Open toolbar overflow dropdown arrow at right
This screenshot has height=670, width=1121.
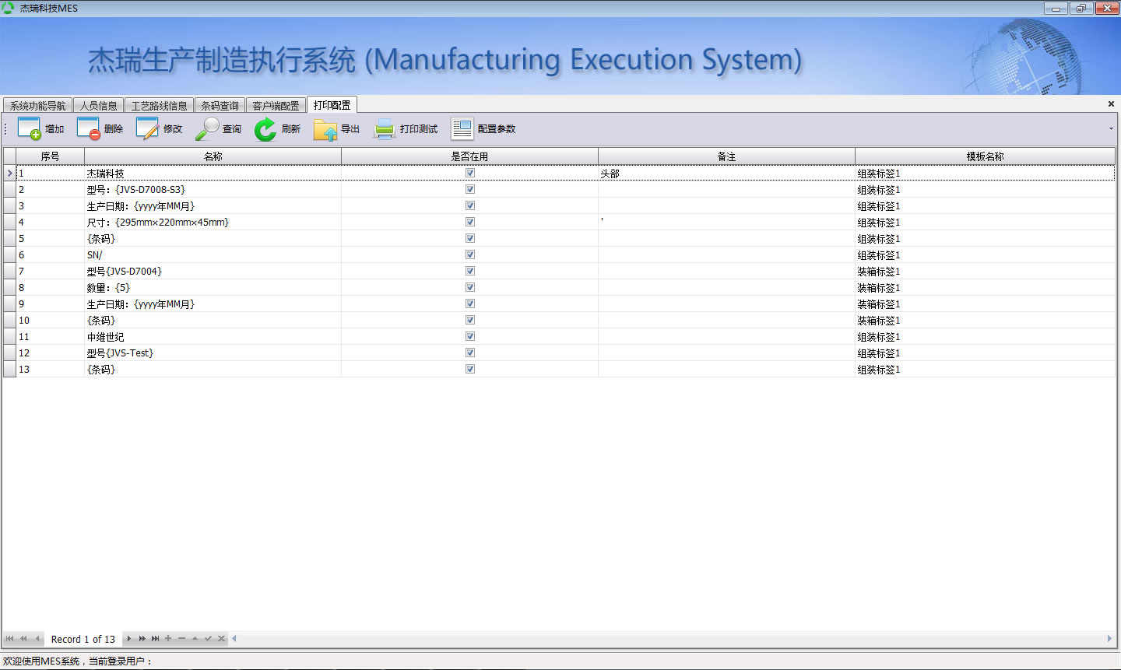pos(1111,128)
